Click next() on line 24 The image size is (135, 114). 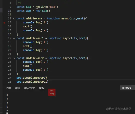point(28,66)
